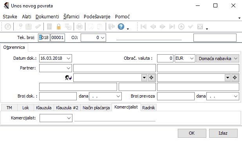The height and width of the screenshot is (144, 242).
Task: Click the exit door icon in the toolbar
Action: [x=112, y=27]
